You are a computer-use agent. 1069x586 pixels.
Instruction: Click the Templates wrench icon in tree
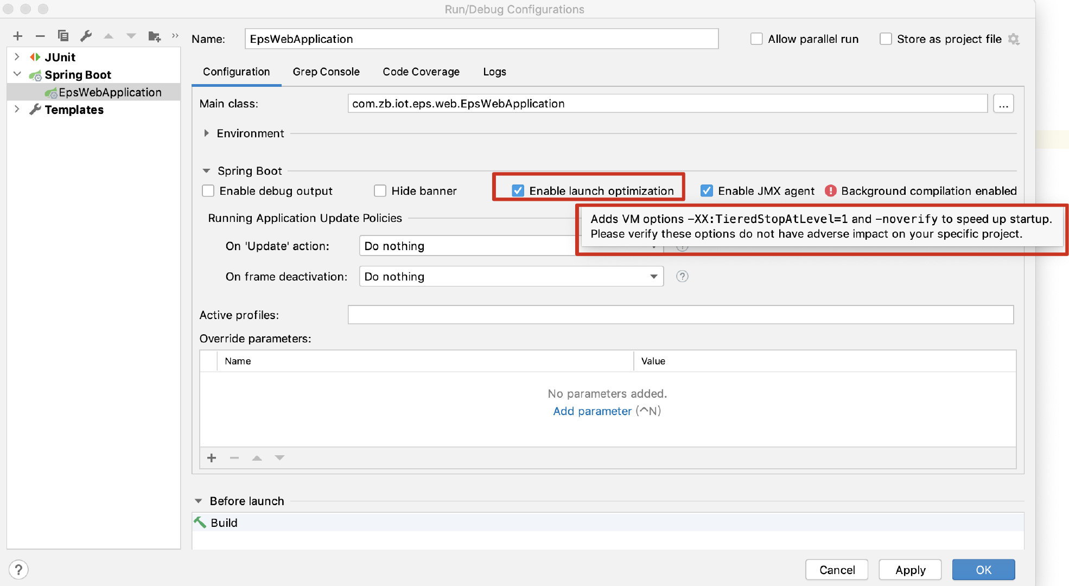(x=35, y=110)
